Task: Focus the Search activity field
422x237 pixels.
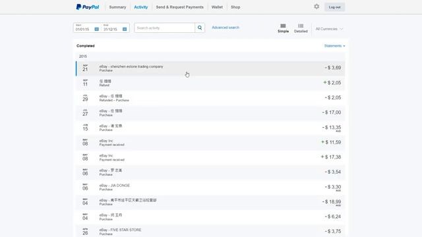Action: coord(164,28)
